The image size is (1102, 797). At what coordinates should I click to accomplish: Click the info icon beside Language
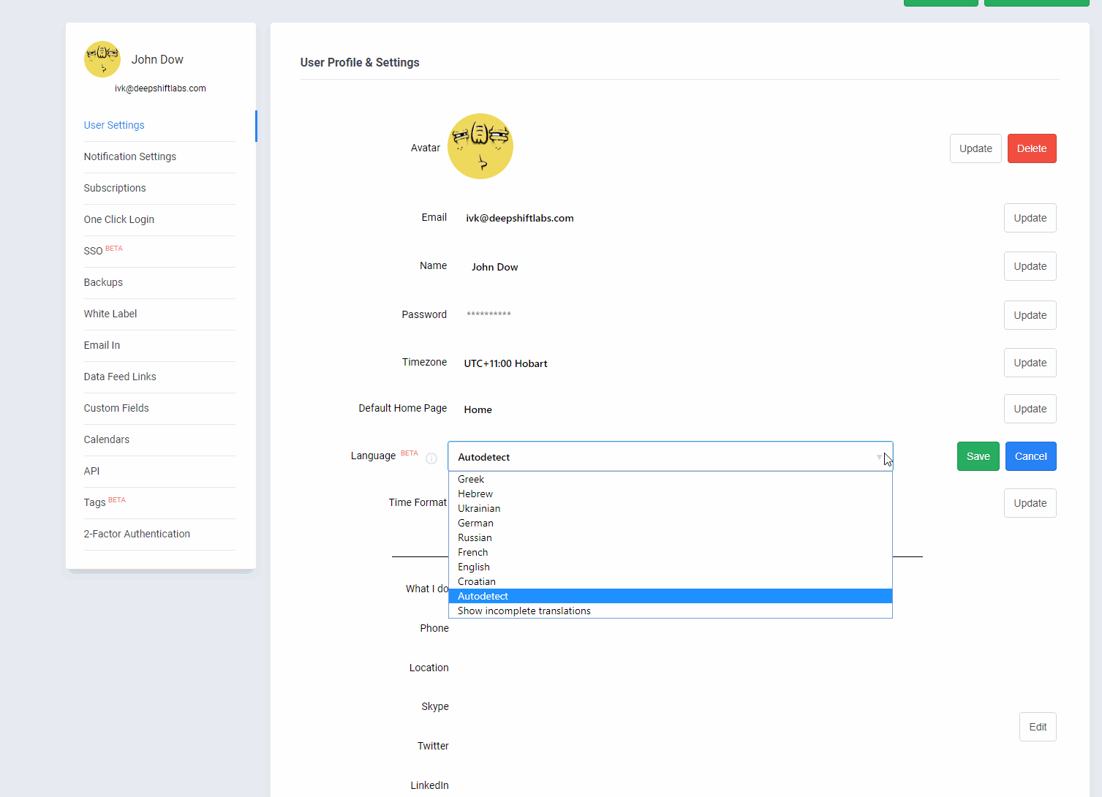[431, 458]
